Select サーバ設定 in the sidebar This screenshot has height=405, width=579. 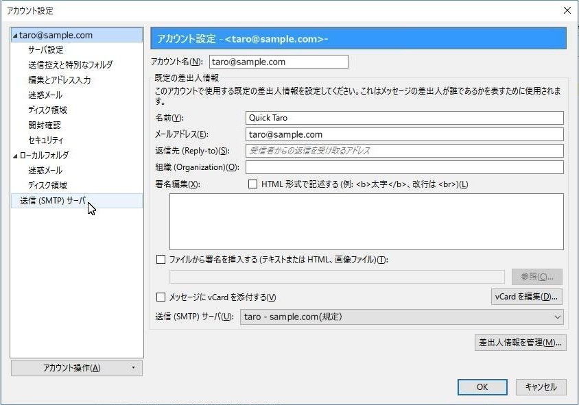click(46, 50)
